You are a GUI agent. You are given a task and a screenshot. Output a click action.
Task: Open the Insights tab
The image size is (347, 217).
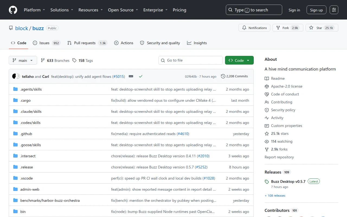click(197, 43)
